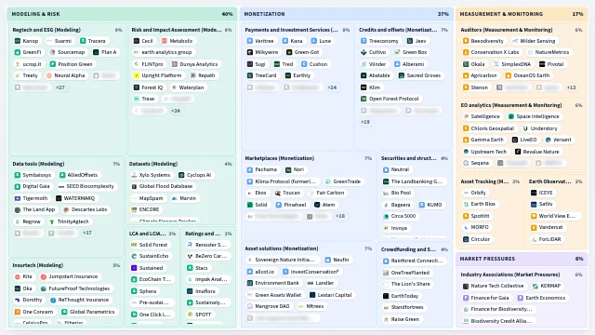Click the Symbaiosys logo icon
The image size is (595, 335).
click(18, 175)
